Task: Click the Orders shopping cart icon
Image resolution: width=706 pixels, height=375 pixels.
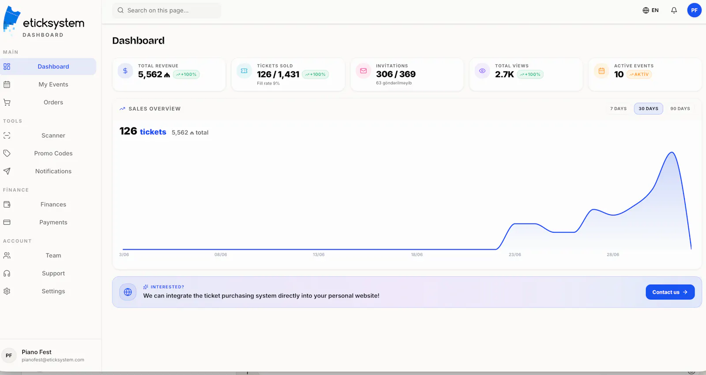Action: point(7,102)
